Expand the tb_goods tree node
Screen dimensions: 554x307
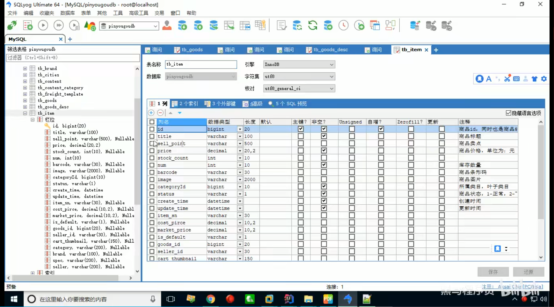tap(25, 100)
